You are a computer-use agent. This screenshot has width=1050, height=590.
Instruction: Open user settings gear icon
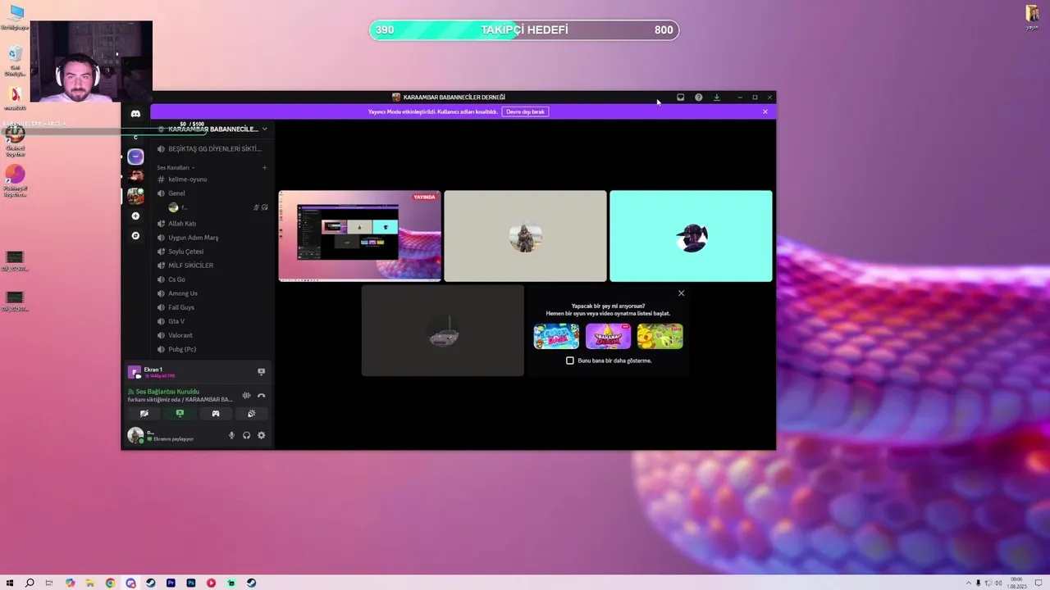coord(261,435)
